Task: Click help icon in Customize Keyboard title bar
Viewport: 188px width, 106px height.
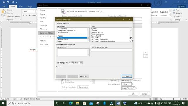Action: [x=123, y=19]
